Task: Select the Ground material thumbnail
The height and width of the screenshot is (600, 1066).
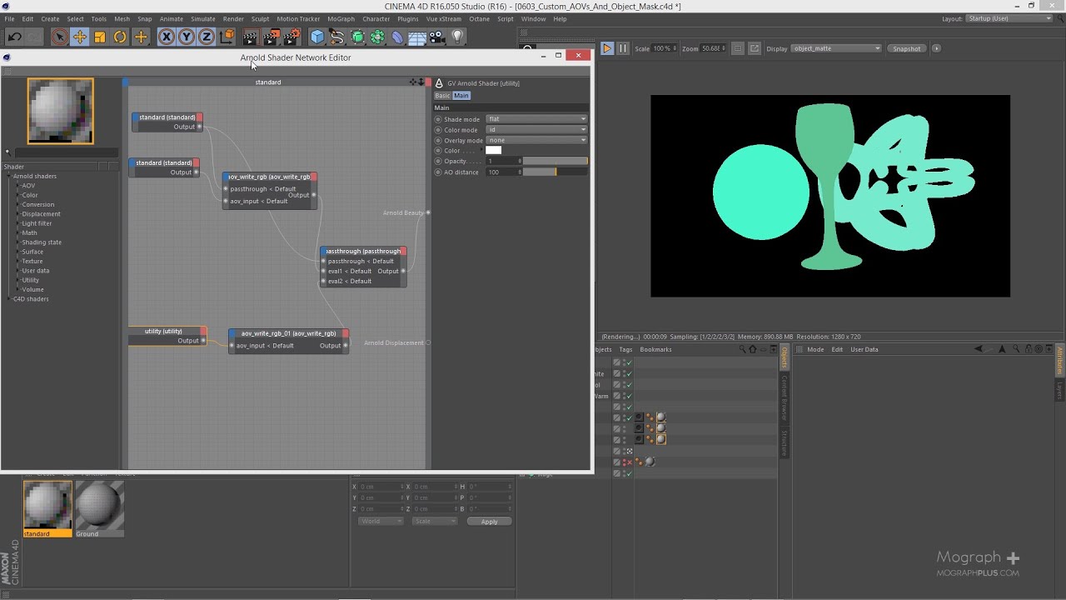Action: (x=98, y=508)
